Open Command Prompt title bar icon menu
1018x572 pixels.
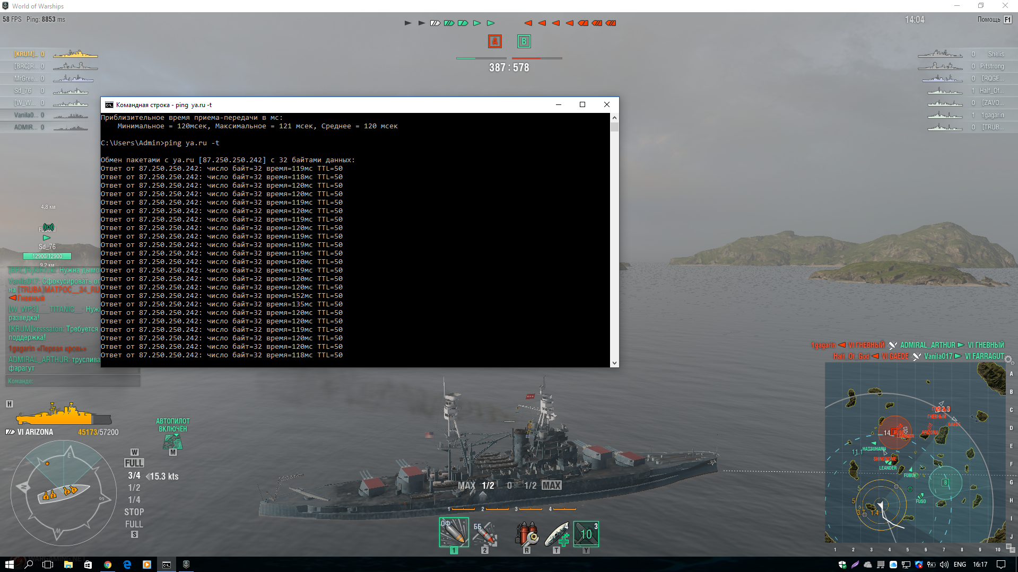(x=109, y=105)
